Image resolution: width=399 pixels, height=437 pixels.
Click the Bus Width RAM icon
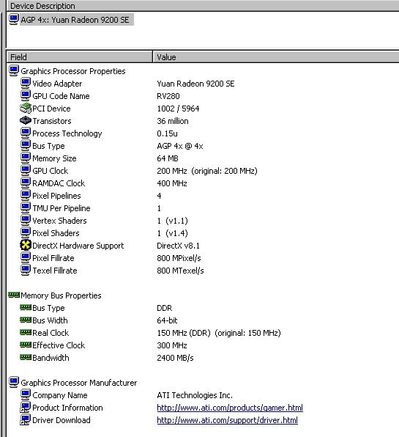[x=26, y=320]
